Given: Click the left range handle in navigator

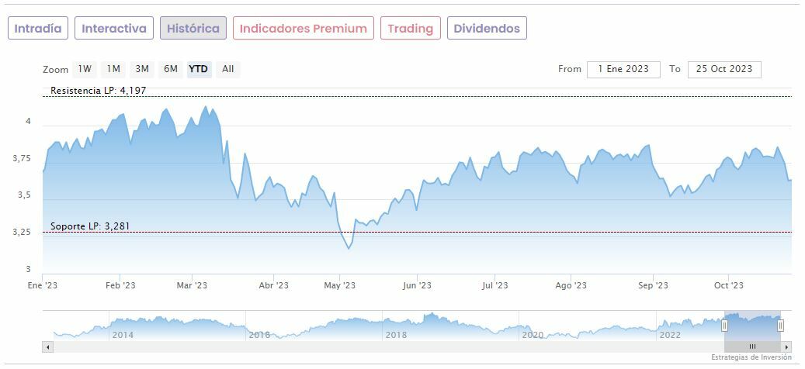Looking at the screenshot, I should point(724,326).
